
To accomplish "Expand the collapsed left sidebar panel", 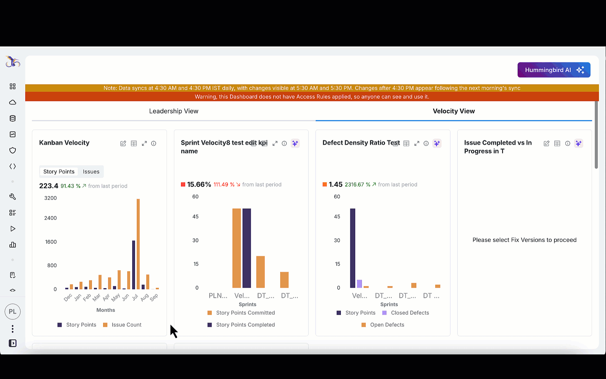I will click(13, 343).
